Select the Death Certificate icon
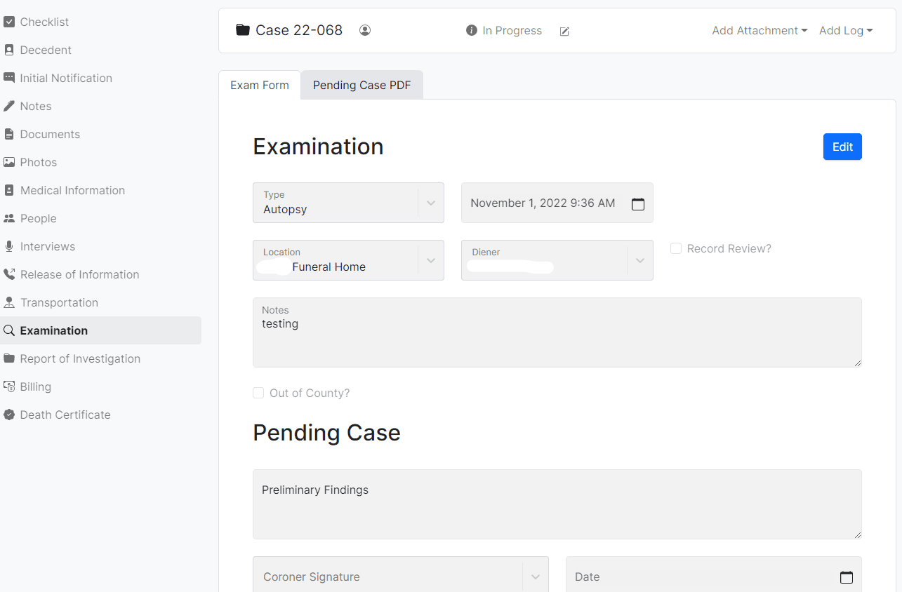 click(x=10, y=415)
